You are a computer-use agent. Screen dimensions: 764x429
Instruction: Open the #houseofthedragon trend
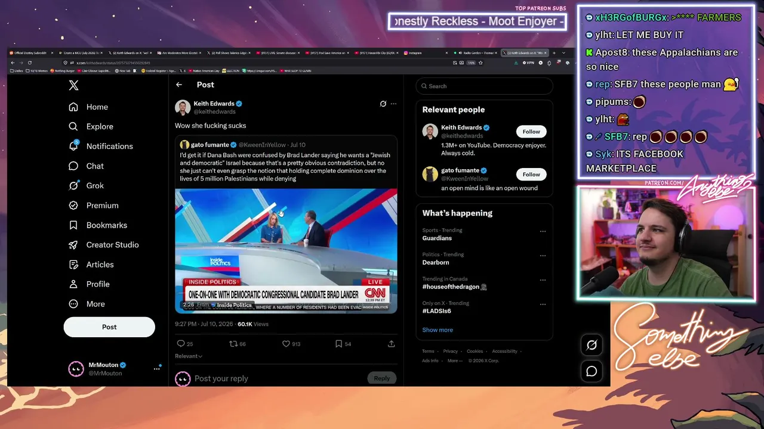(455, 287)
